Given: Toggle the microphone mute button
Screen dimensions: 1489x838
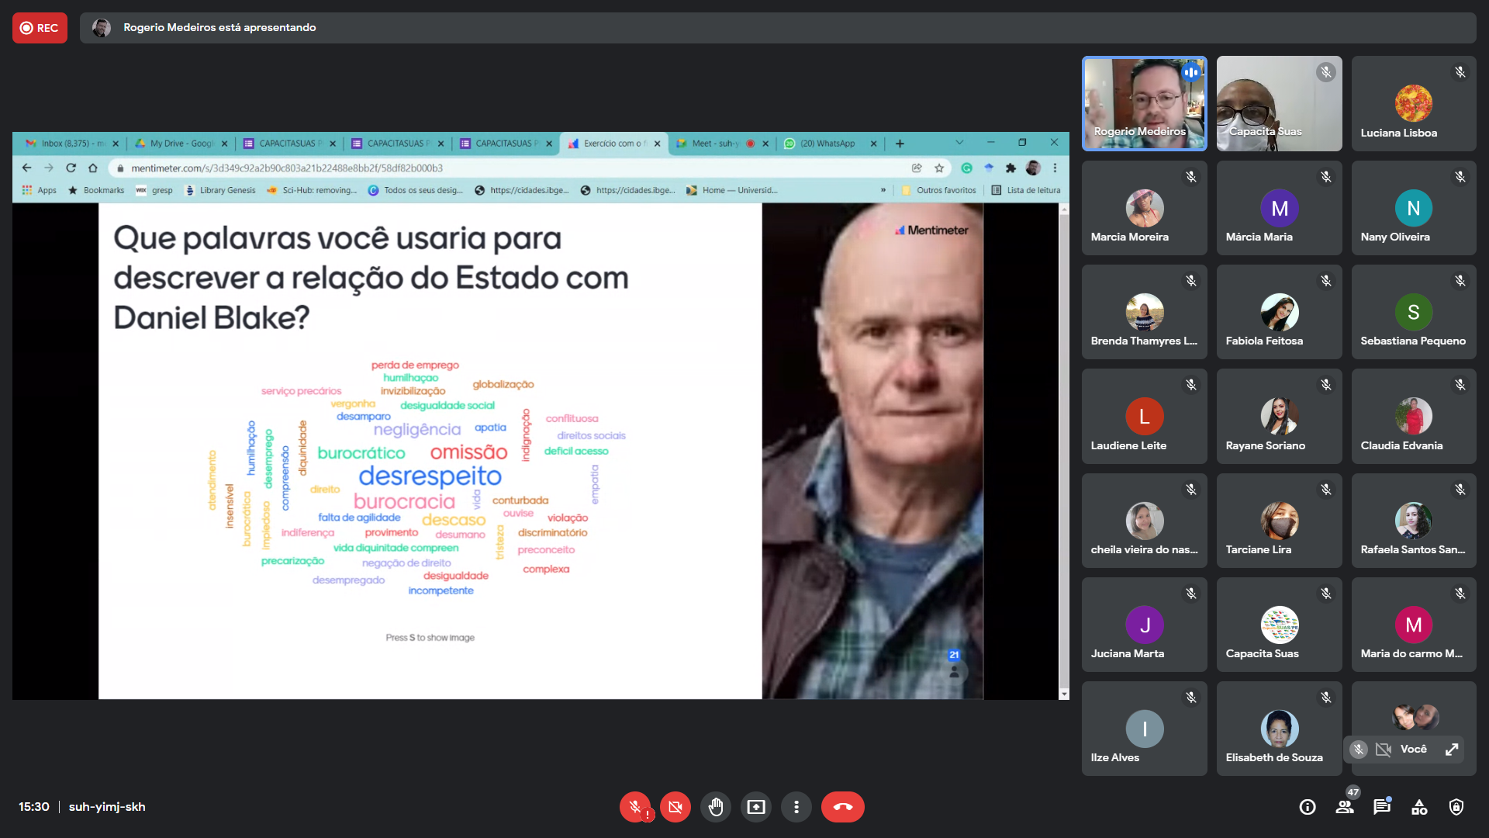Looking at the screenshot, I should 635,807.
